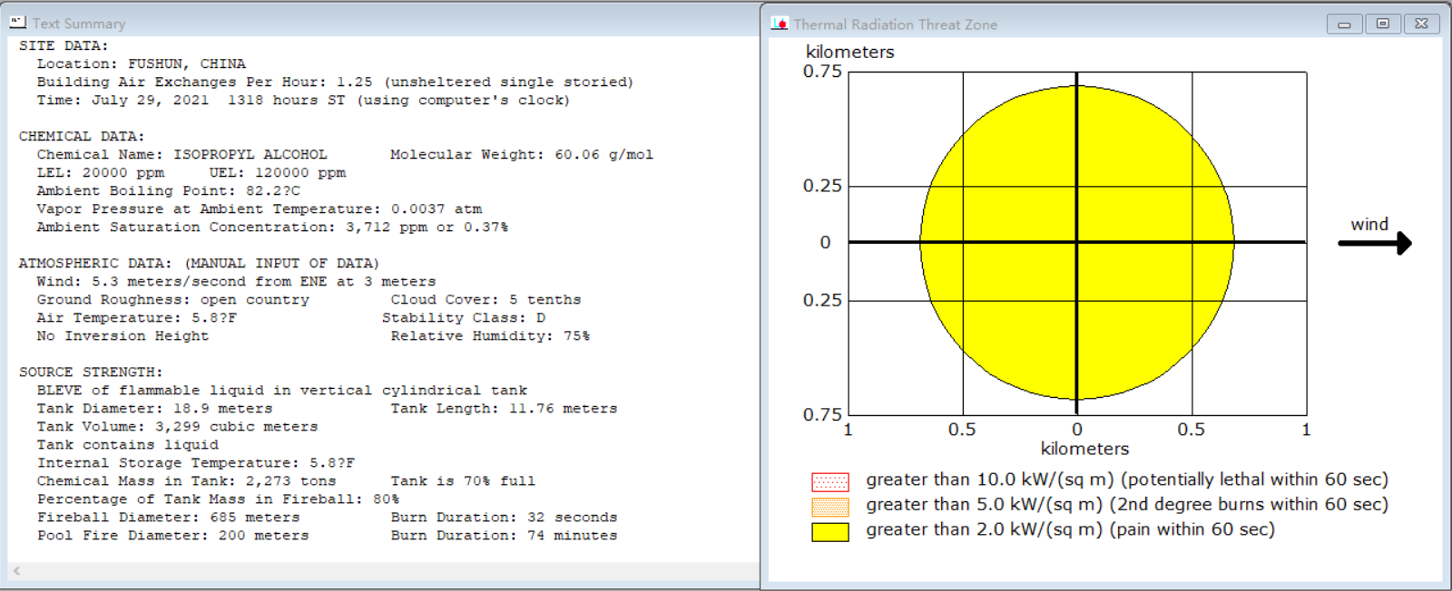Click 'Fireball Diameter: 685 meters' text

(x=168, y=517)
